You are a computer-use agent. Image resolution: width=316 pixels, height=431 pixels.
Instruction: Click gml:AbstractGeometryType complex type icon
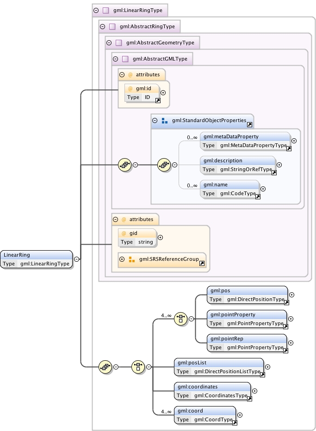click(118, 43)
